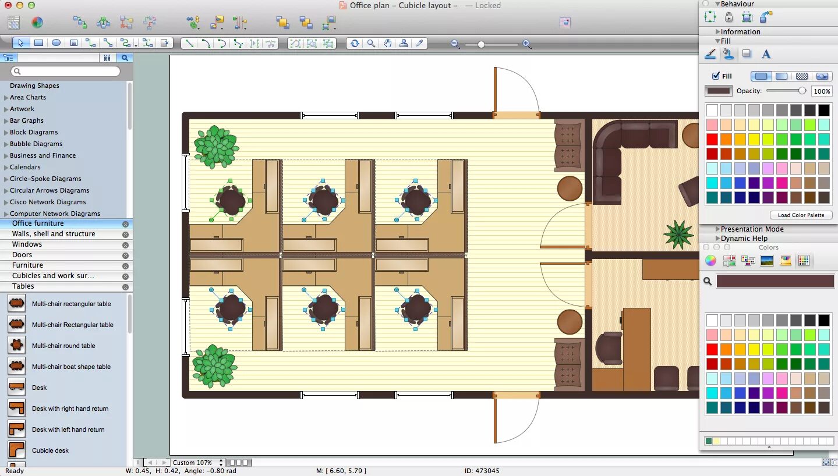Open image palettes in Colors window

click(766, 261)
